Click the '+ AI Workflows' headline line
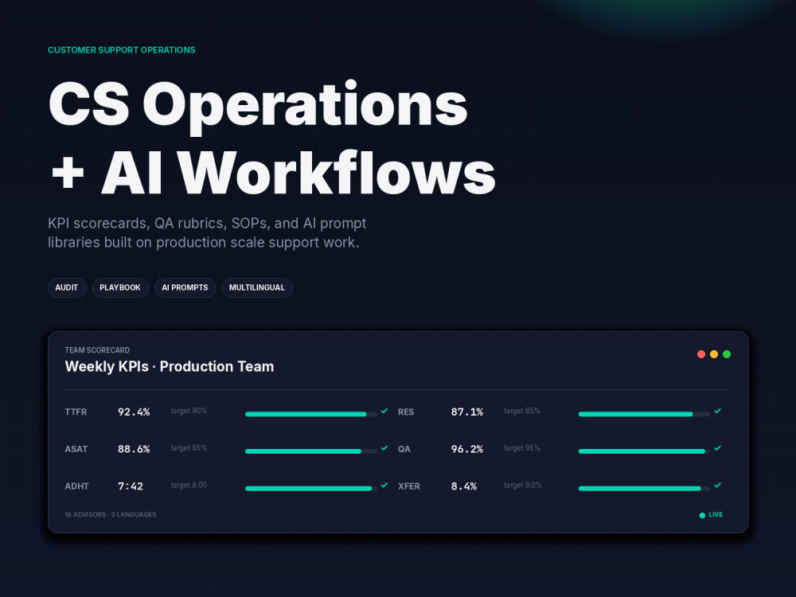 pyautogui.click(x=273, y=173)
